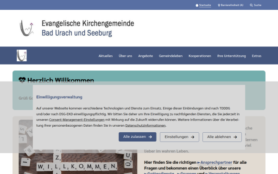Follow the Consent-Management-Einstellungen link
The image size is (278, 174).
click(77, 120)
